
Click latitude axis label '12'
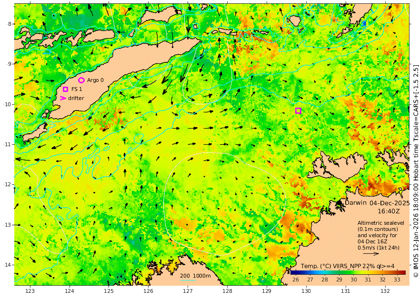click(8, 185)
